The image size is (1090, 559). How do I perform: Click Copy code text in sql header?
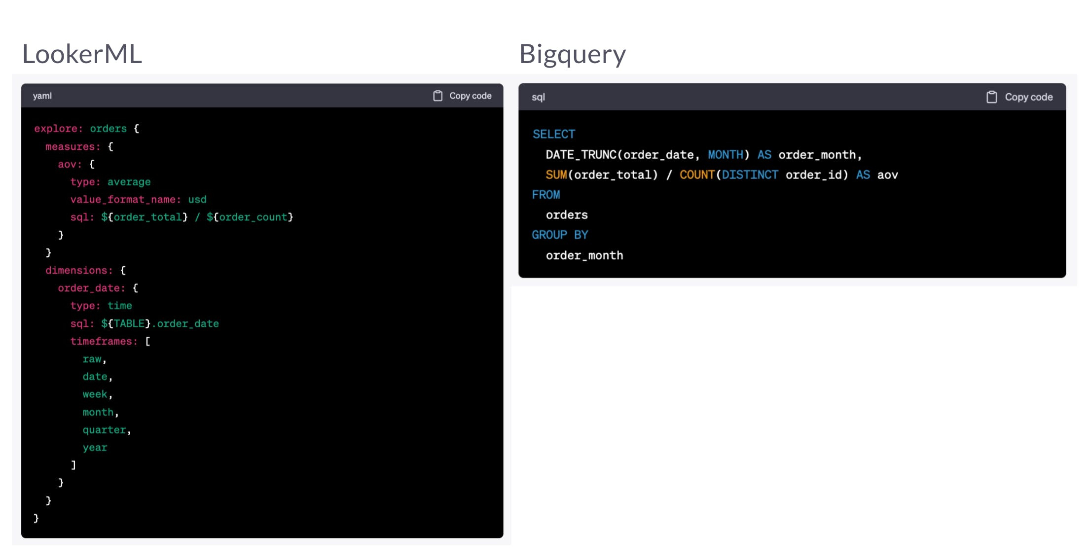1028,97
